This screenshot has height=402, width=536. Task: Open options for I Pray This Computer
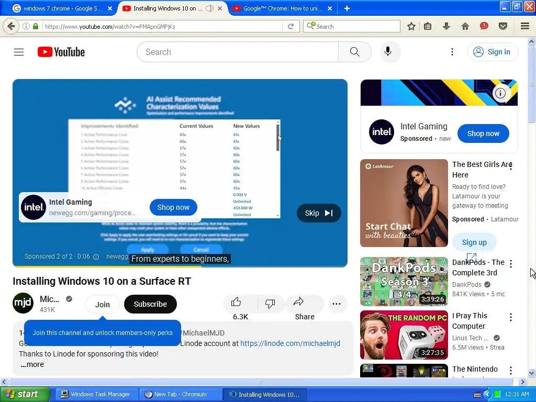point(511,317)
